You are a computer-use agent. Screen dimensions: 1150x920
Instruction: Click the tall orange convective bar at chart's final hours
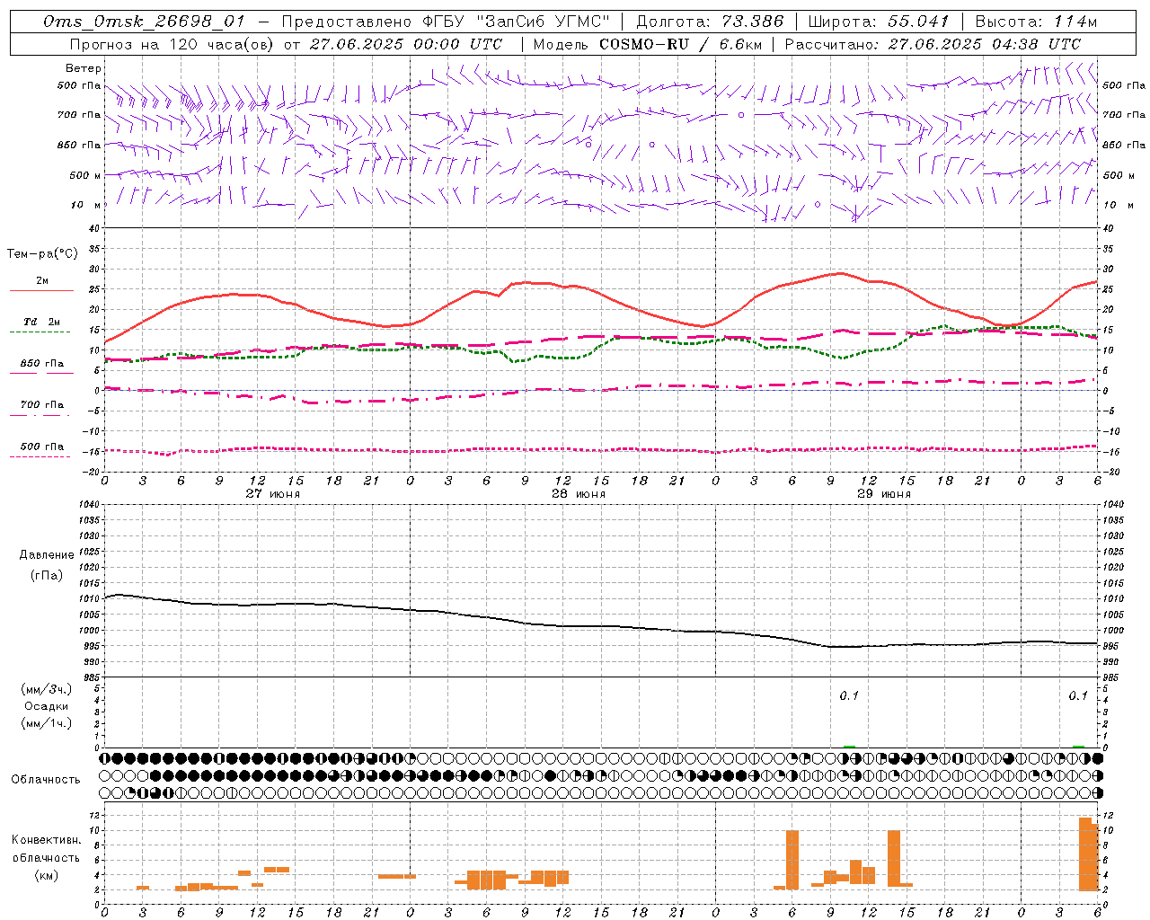pos(1088,854)
